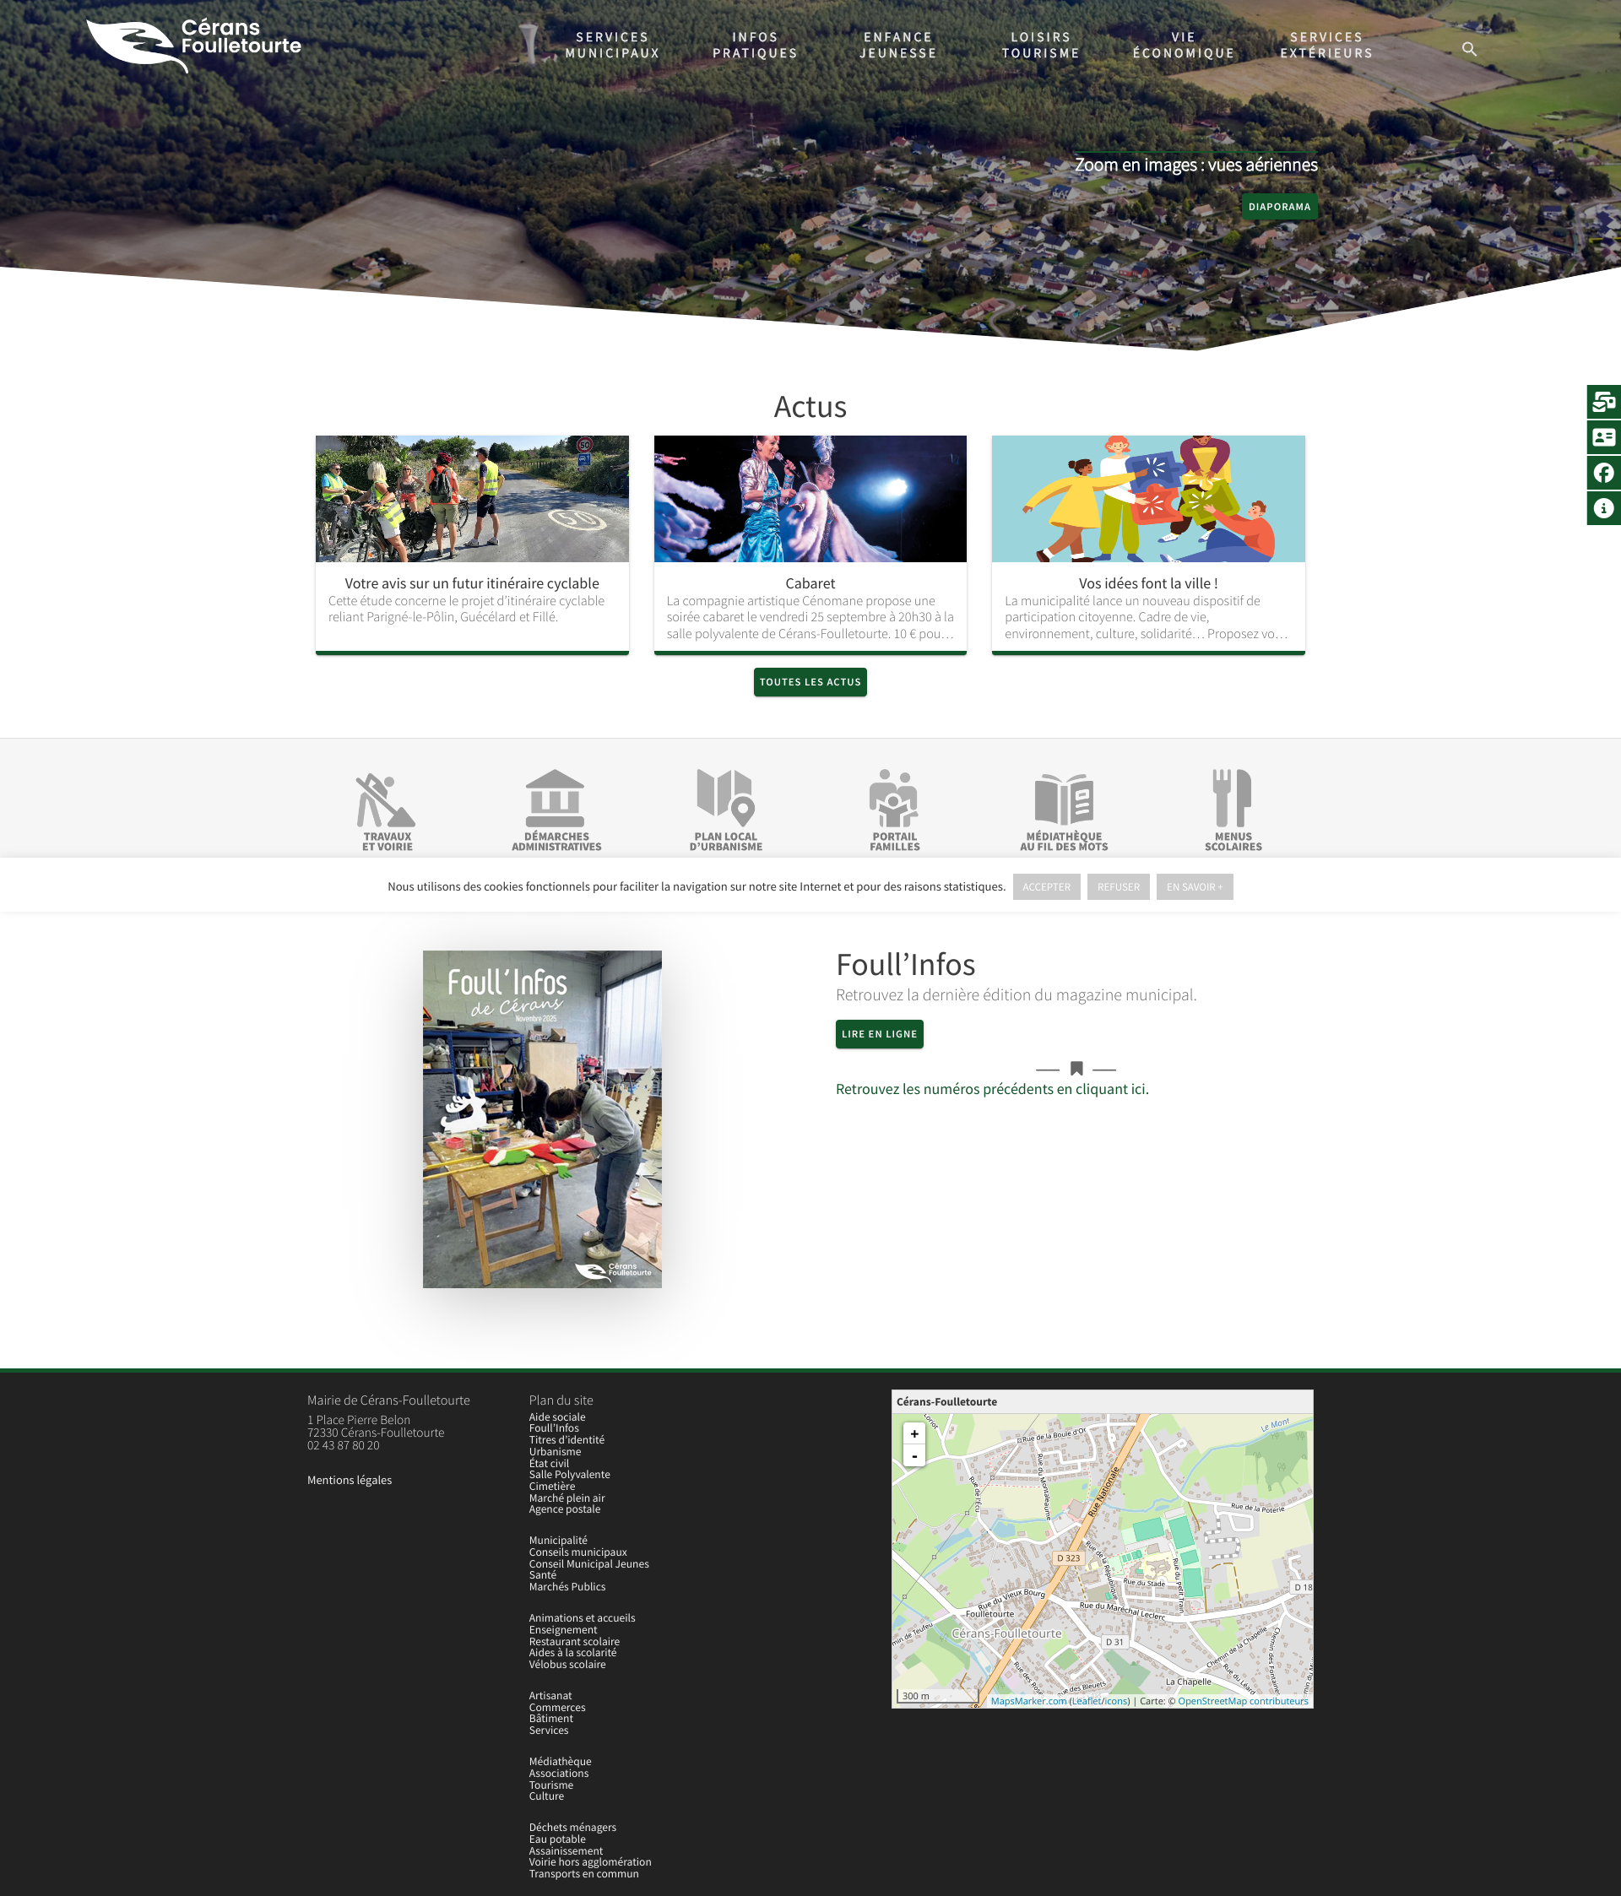The width and height of the screenshot is (1621, 1896).
Task: Open OpenStreetMap contributeurs map link
Action: 1242,1701
